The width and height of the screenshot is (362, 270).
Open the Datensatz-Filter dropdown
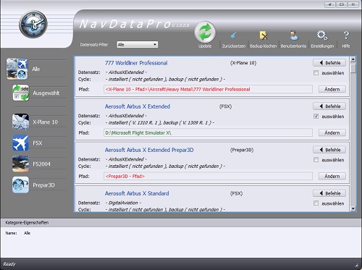point(138,44)
